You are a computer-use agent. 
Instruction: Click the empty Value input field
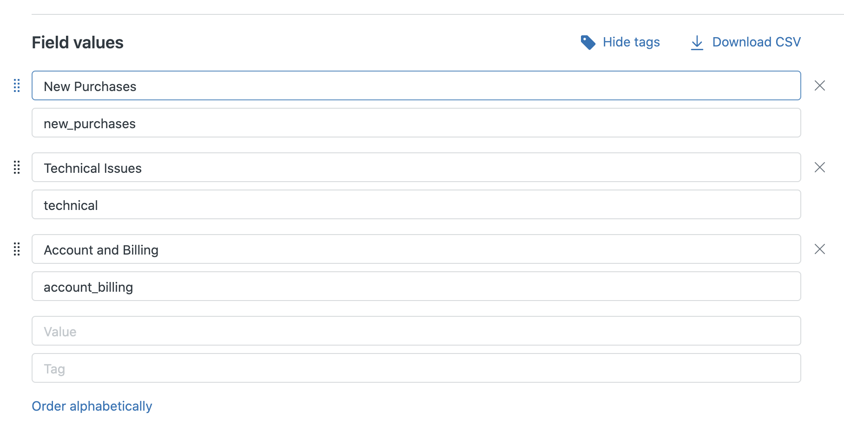(x=416, y=331)
